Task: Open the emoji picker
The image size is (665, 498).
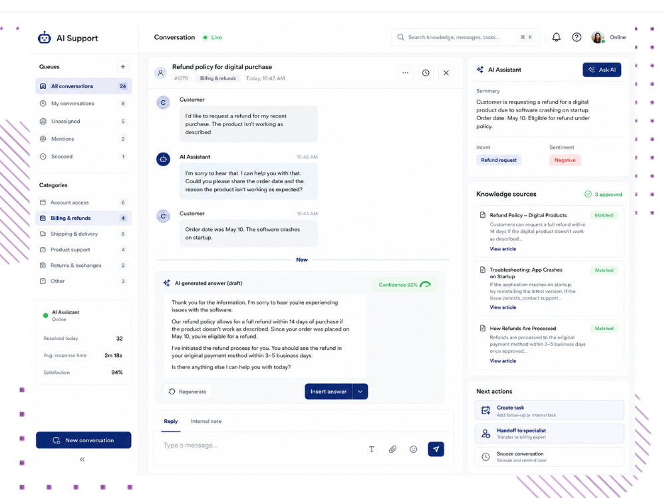Action: coord(414,450)
